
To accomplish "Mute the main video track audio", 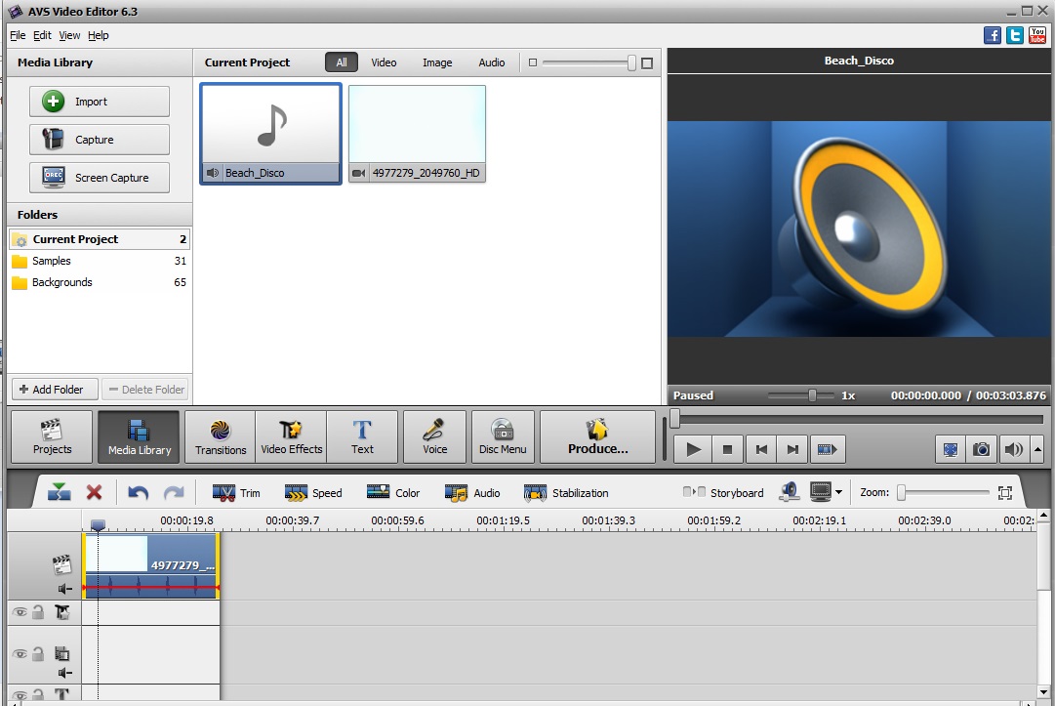I will click(64, 588).
